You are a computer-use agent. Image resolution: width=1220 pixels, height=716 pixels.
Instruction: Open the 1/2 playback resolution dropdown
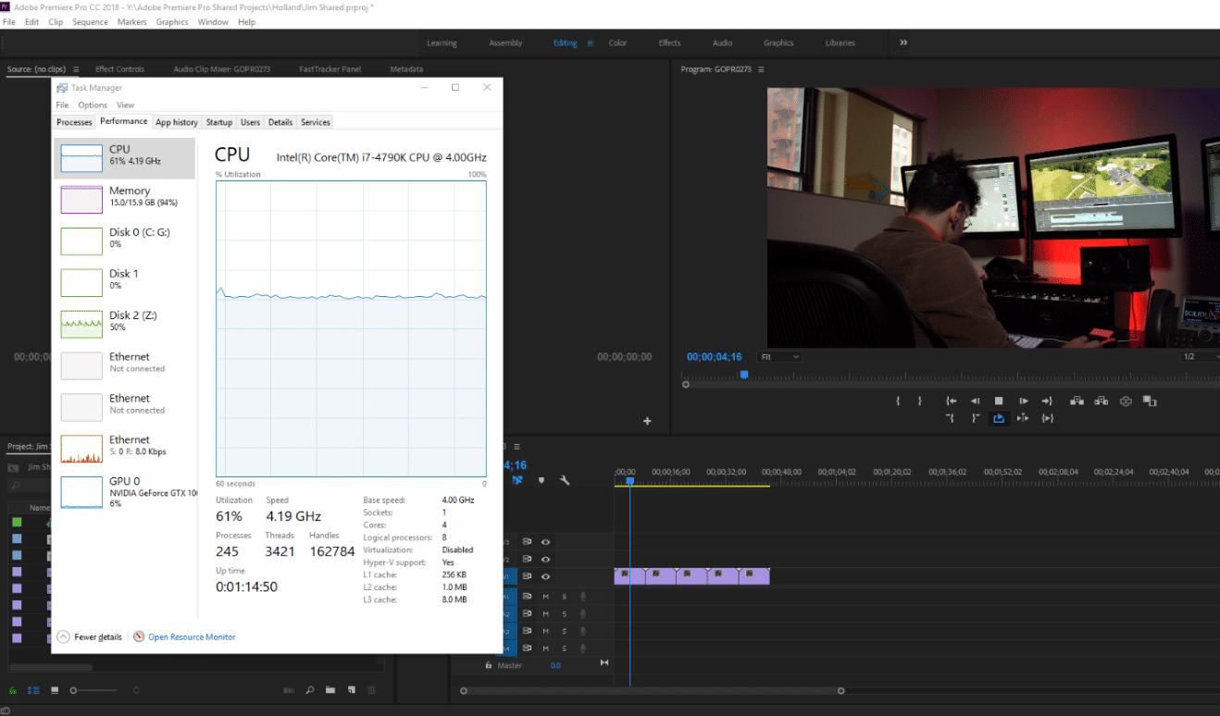[1200, 357]
